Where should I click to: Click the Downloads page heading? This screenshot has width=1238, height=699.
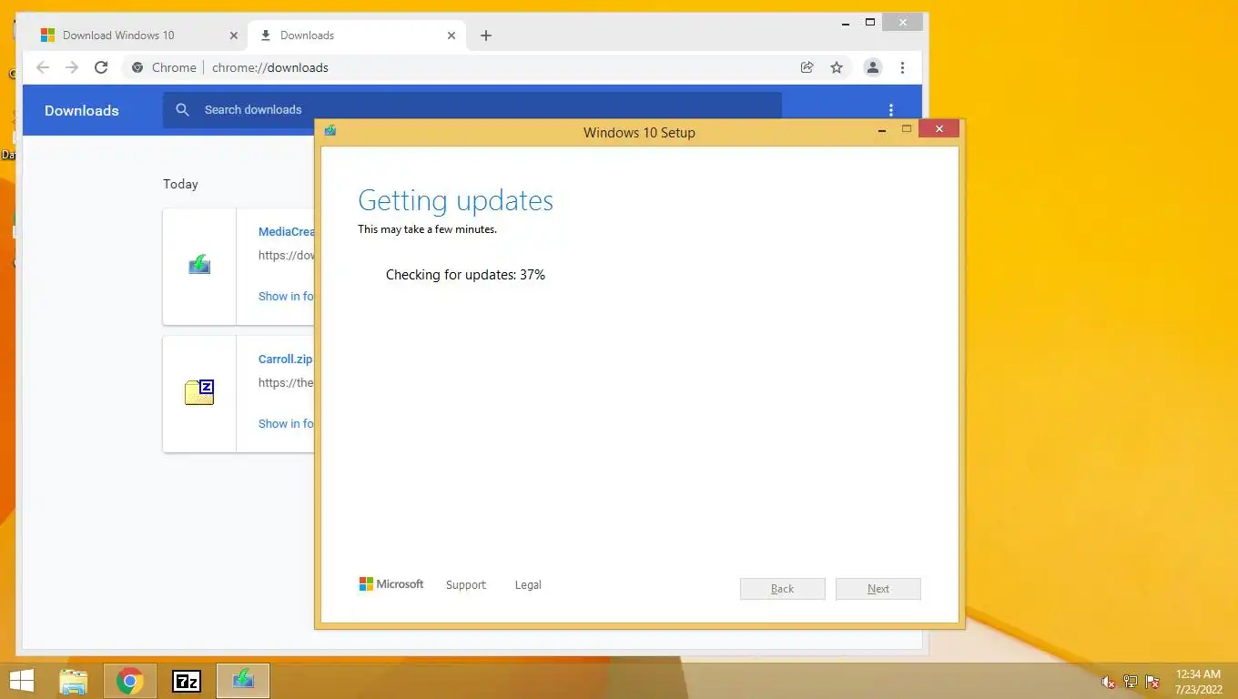82,110
